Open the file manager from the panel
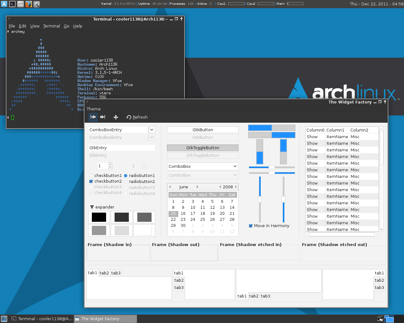Screen dimensions: 404x323 pos(20,4)
